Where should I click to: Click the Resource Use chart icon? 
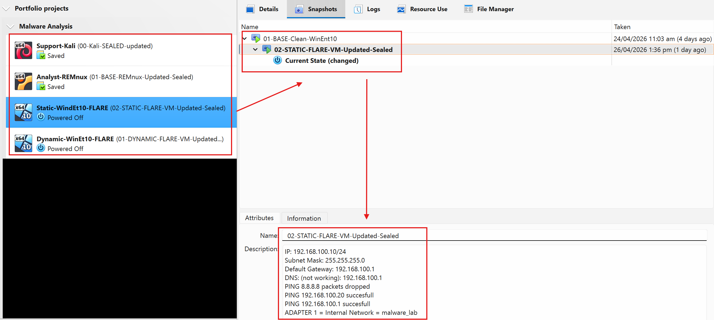pyautogui.click(x=401, y=9)
